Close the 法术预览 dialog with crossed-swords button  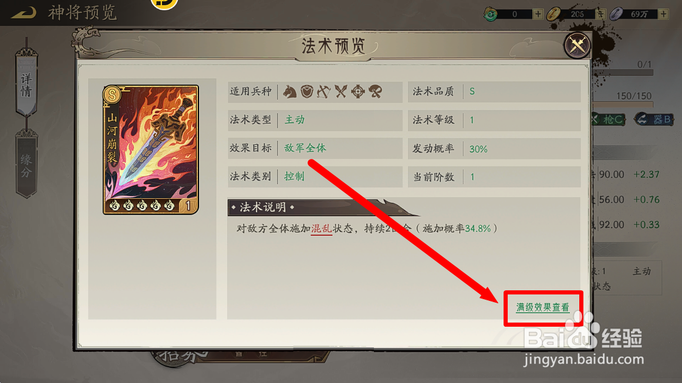577,45
